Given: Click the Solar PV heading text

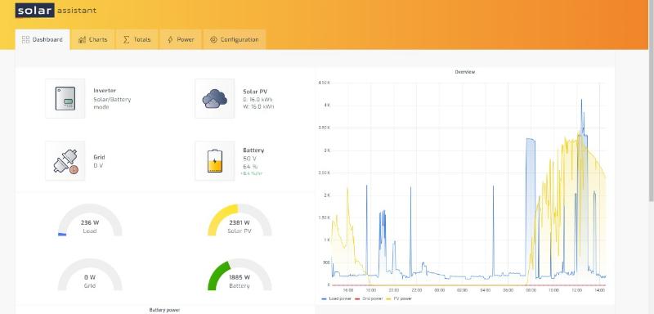Looking at the screenshot, I should click(x=255, y=92).
